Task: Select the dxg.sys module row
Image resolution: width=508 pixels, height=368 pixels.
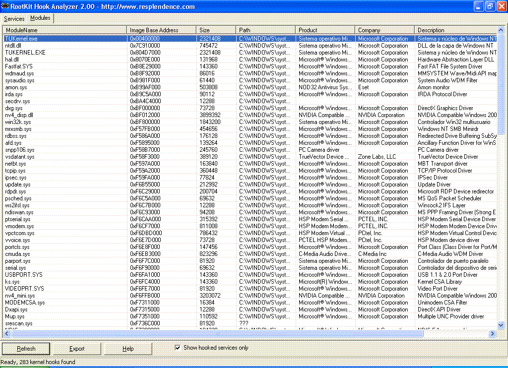Action: (250, 108)
